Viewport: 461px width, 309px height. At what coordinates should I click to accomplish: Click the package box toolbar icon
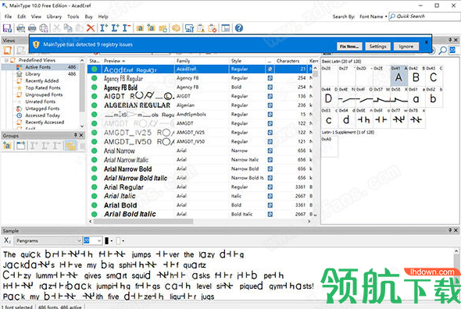176,28
